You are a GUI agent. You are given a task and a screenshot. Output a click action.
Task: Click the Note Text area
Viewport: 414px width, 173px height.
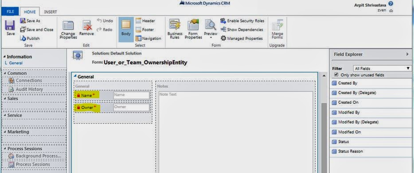click(x=235, y=132)
